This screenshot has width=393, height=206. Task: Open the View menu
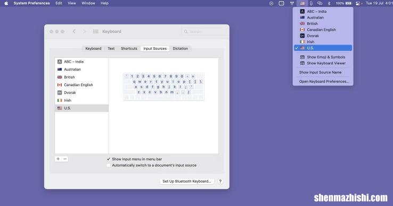pos(72,3)
